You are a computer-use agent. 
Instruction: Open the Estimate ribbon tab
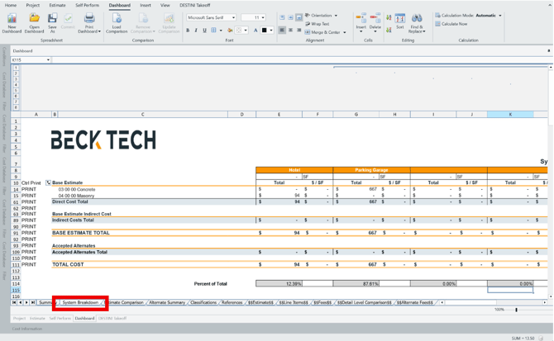coord(57,5)
